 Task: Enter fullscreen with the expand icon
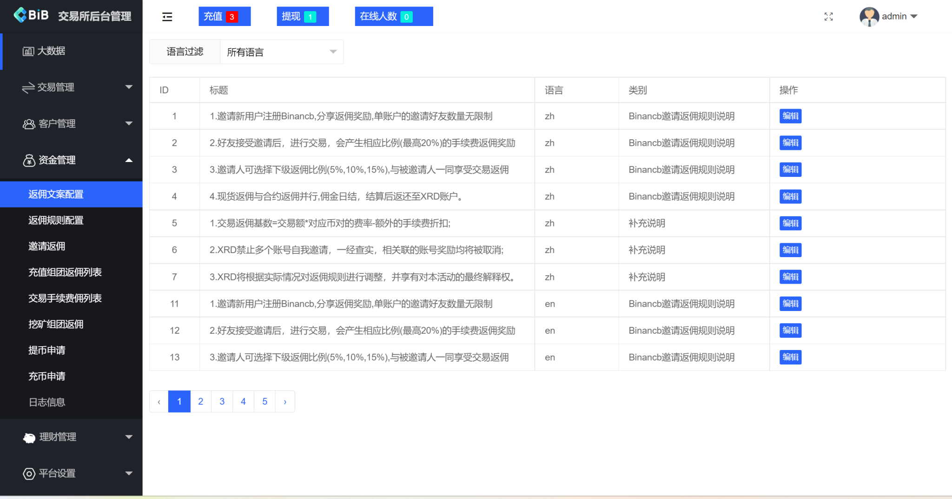[x=829, y=16]
